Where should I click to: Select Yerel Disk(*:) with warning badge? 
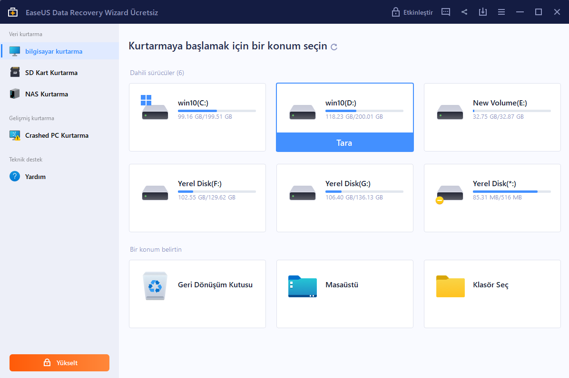point(492,198)
